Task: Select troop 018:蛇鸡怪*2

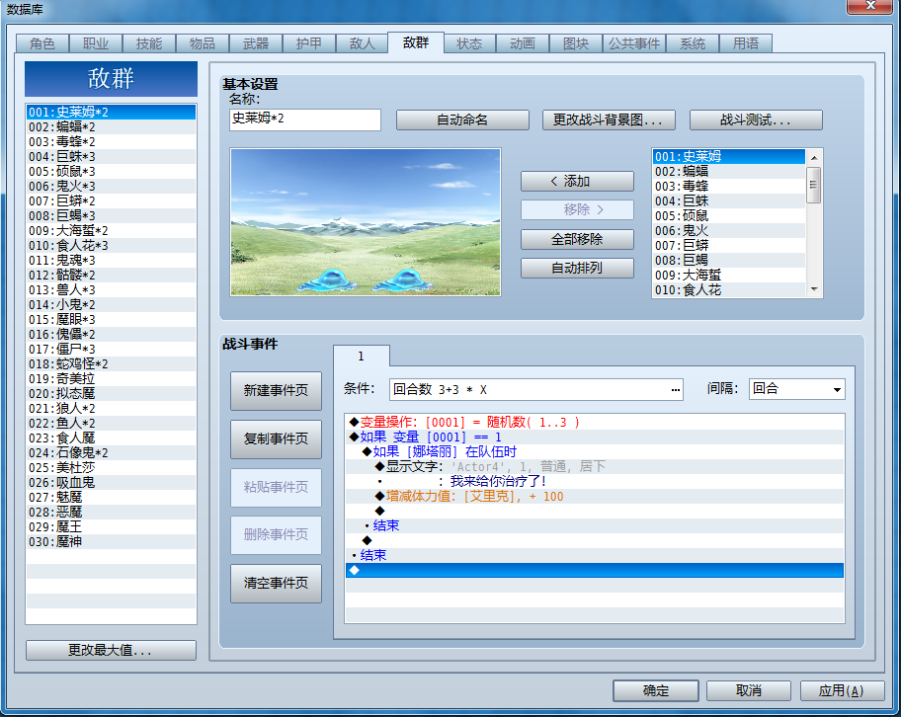Action: pos(111,364)
